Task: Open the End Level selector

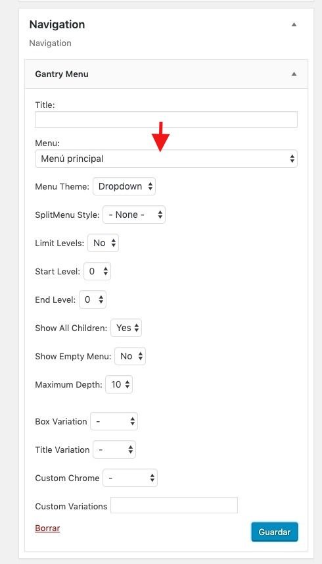Action: click(93, 299)
